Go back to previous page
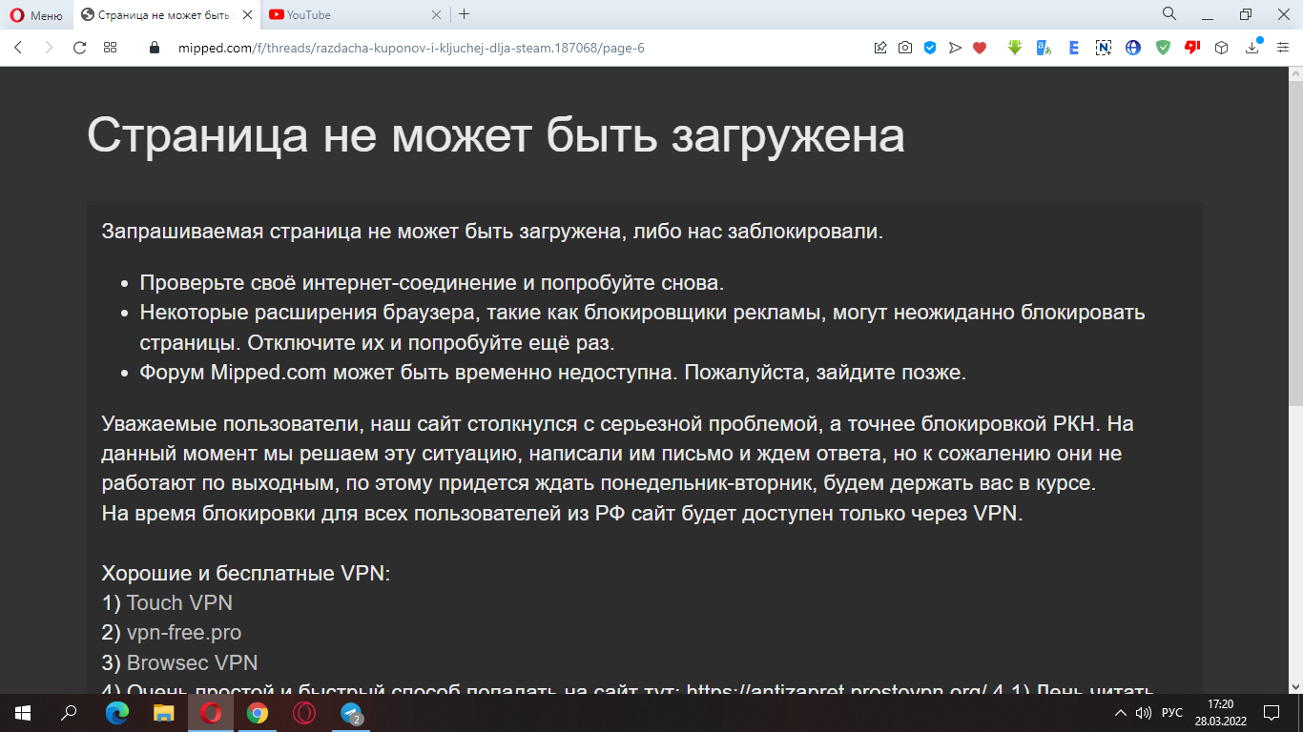 point(18,48)
